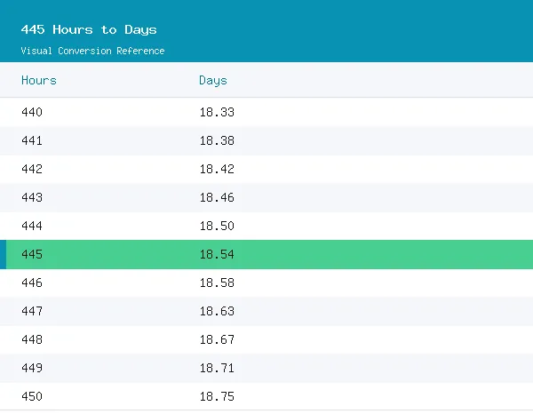Image resolution: width=533 pixels, height=414 pixels.
Task: Click the highlighted 445 hours cell
Action: (32, 254)
